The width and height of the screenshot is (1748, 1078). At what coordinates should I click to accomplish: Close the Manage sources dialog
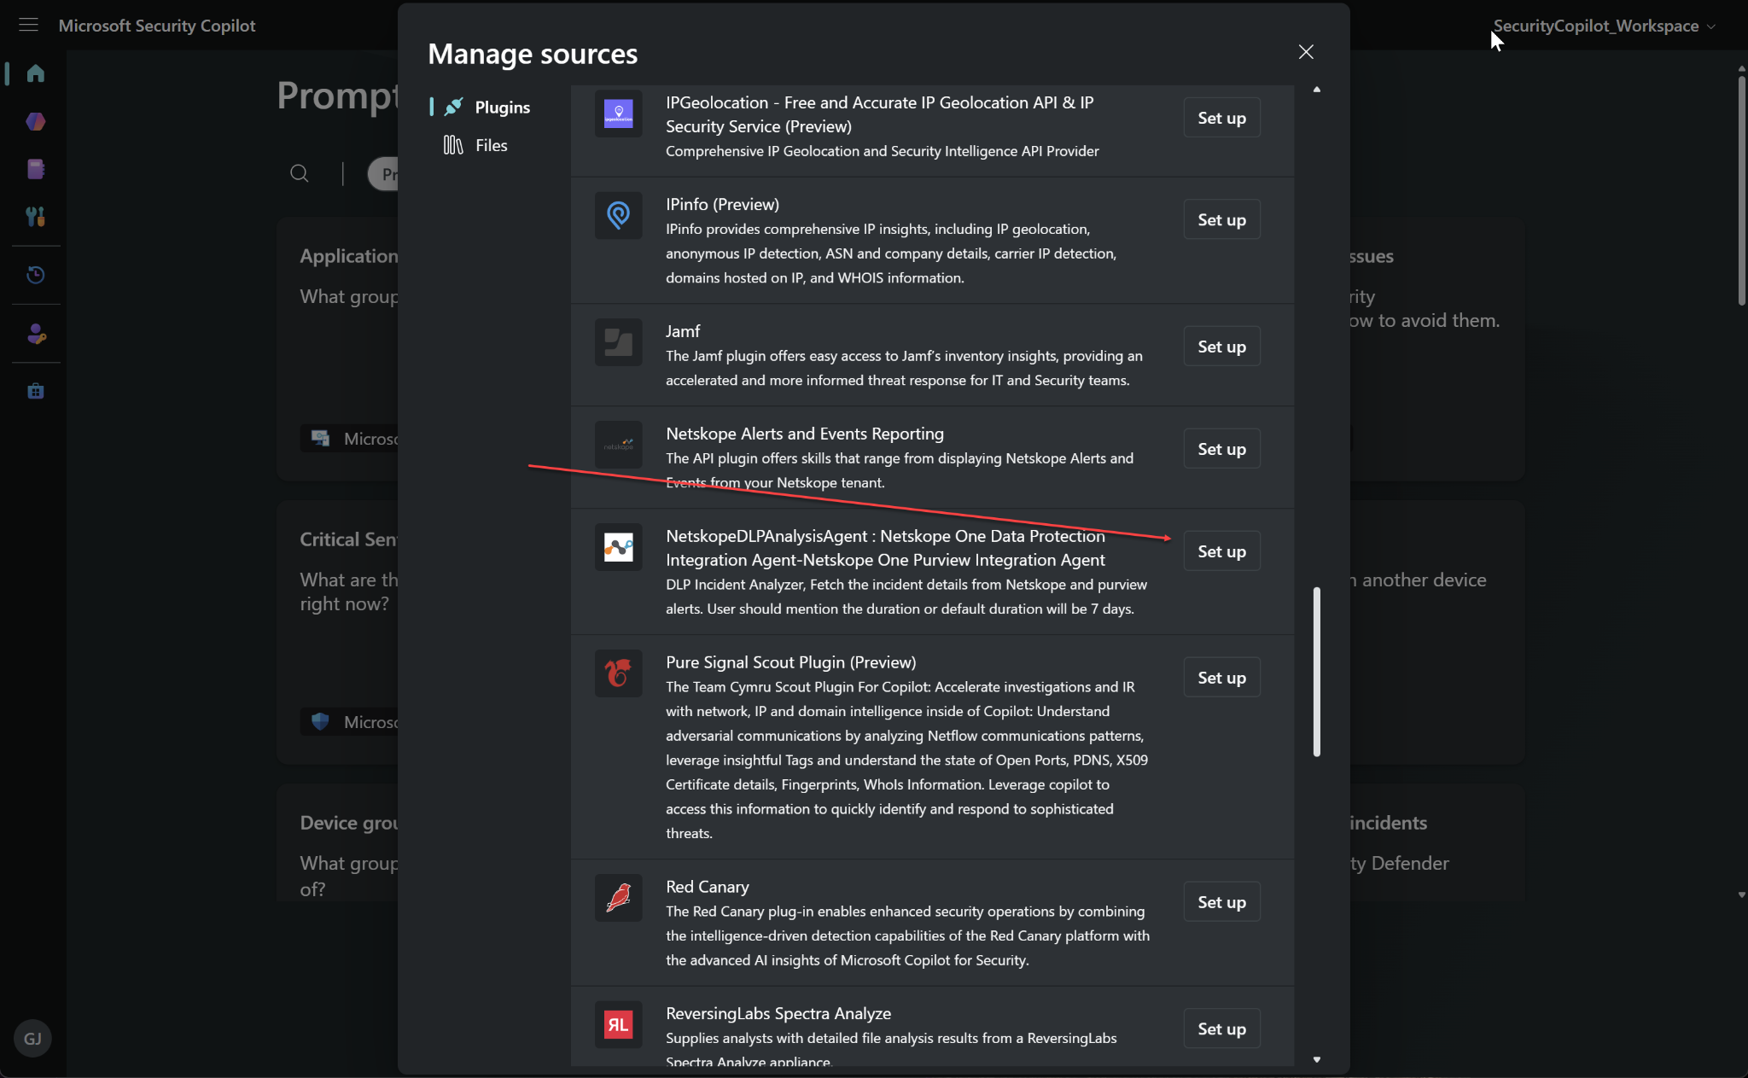[1306, 52]
